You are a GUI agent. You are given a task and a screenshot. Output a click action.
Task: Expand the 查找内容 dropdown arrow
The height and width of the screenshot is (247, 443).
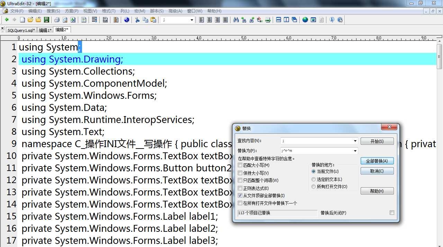coord(355,141)
